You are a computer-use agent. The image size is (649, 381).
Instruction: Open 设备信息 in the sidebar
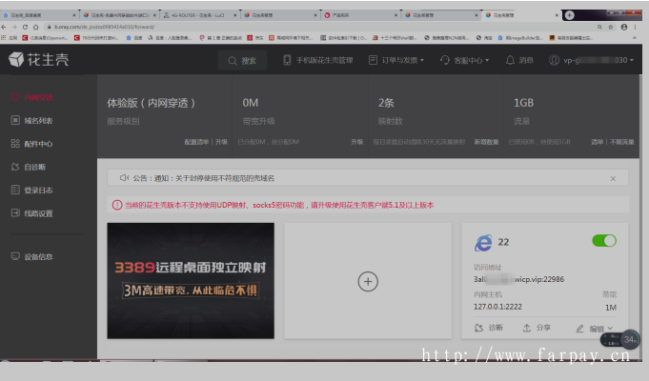pyautogui.click(x=38, y=256)
